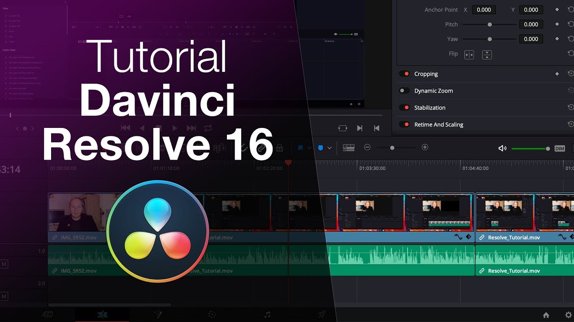Toggle the position lock icon
Image resolution: width=574 pixels, height=322 pixels.
[x=279, y=148]
